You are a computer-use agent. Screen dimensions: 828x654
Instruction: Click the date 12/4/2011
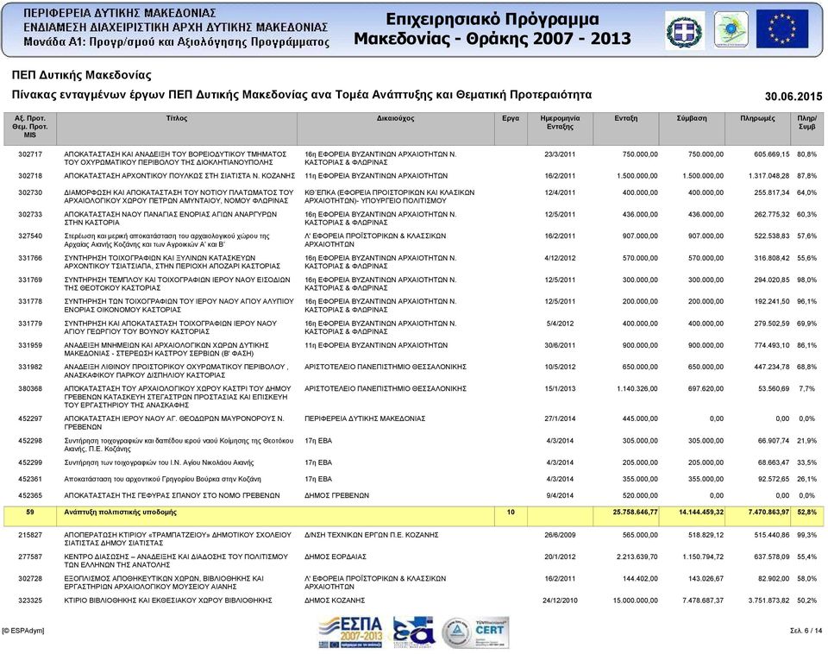pos(560,192)
